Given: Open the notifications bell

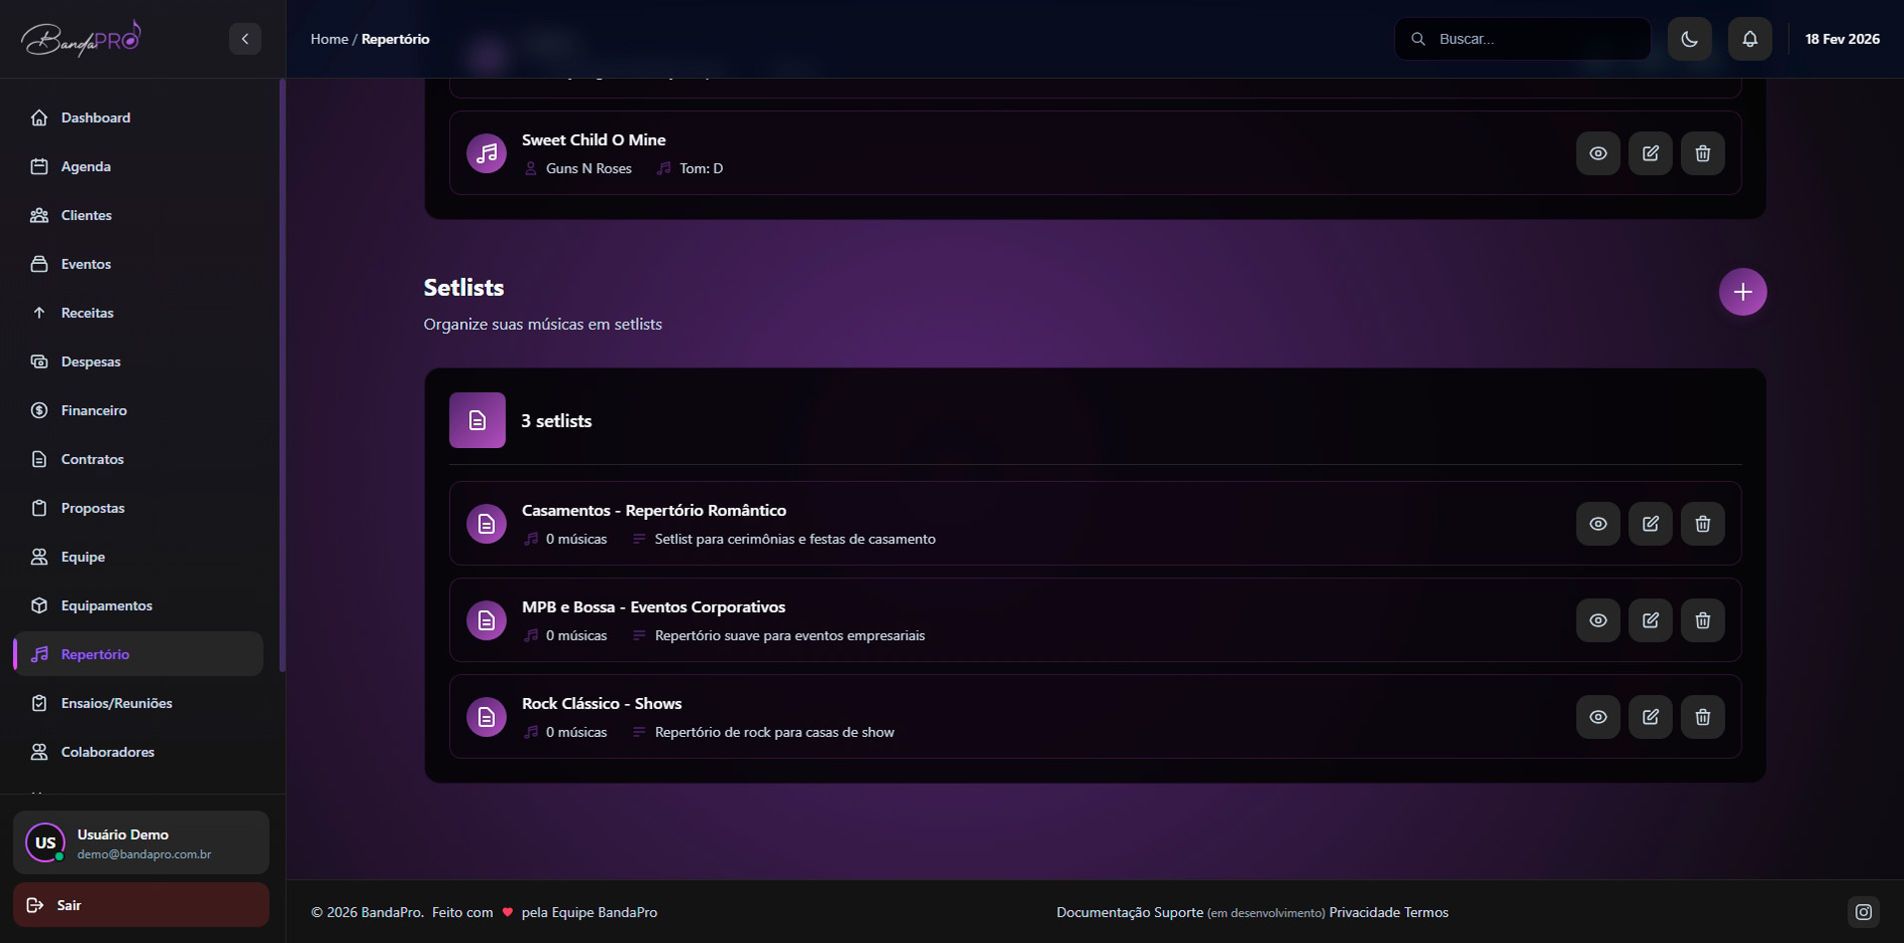Looking at the screenshot, I should pyautogui.click(x=1749, y=39).
